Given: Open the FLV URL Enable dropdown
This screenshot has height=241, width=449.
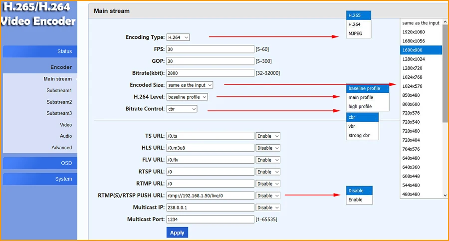Looking at the screenshot, I should 268,160.
